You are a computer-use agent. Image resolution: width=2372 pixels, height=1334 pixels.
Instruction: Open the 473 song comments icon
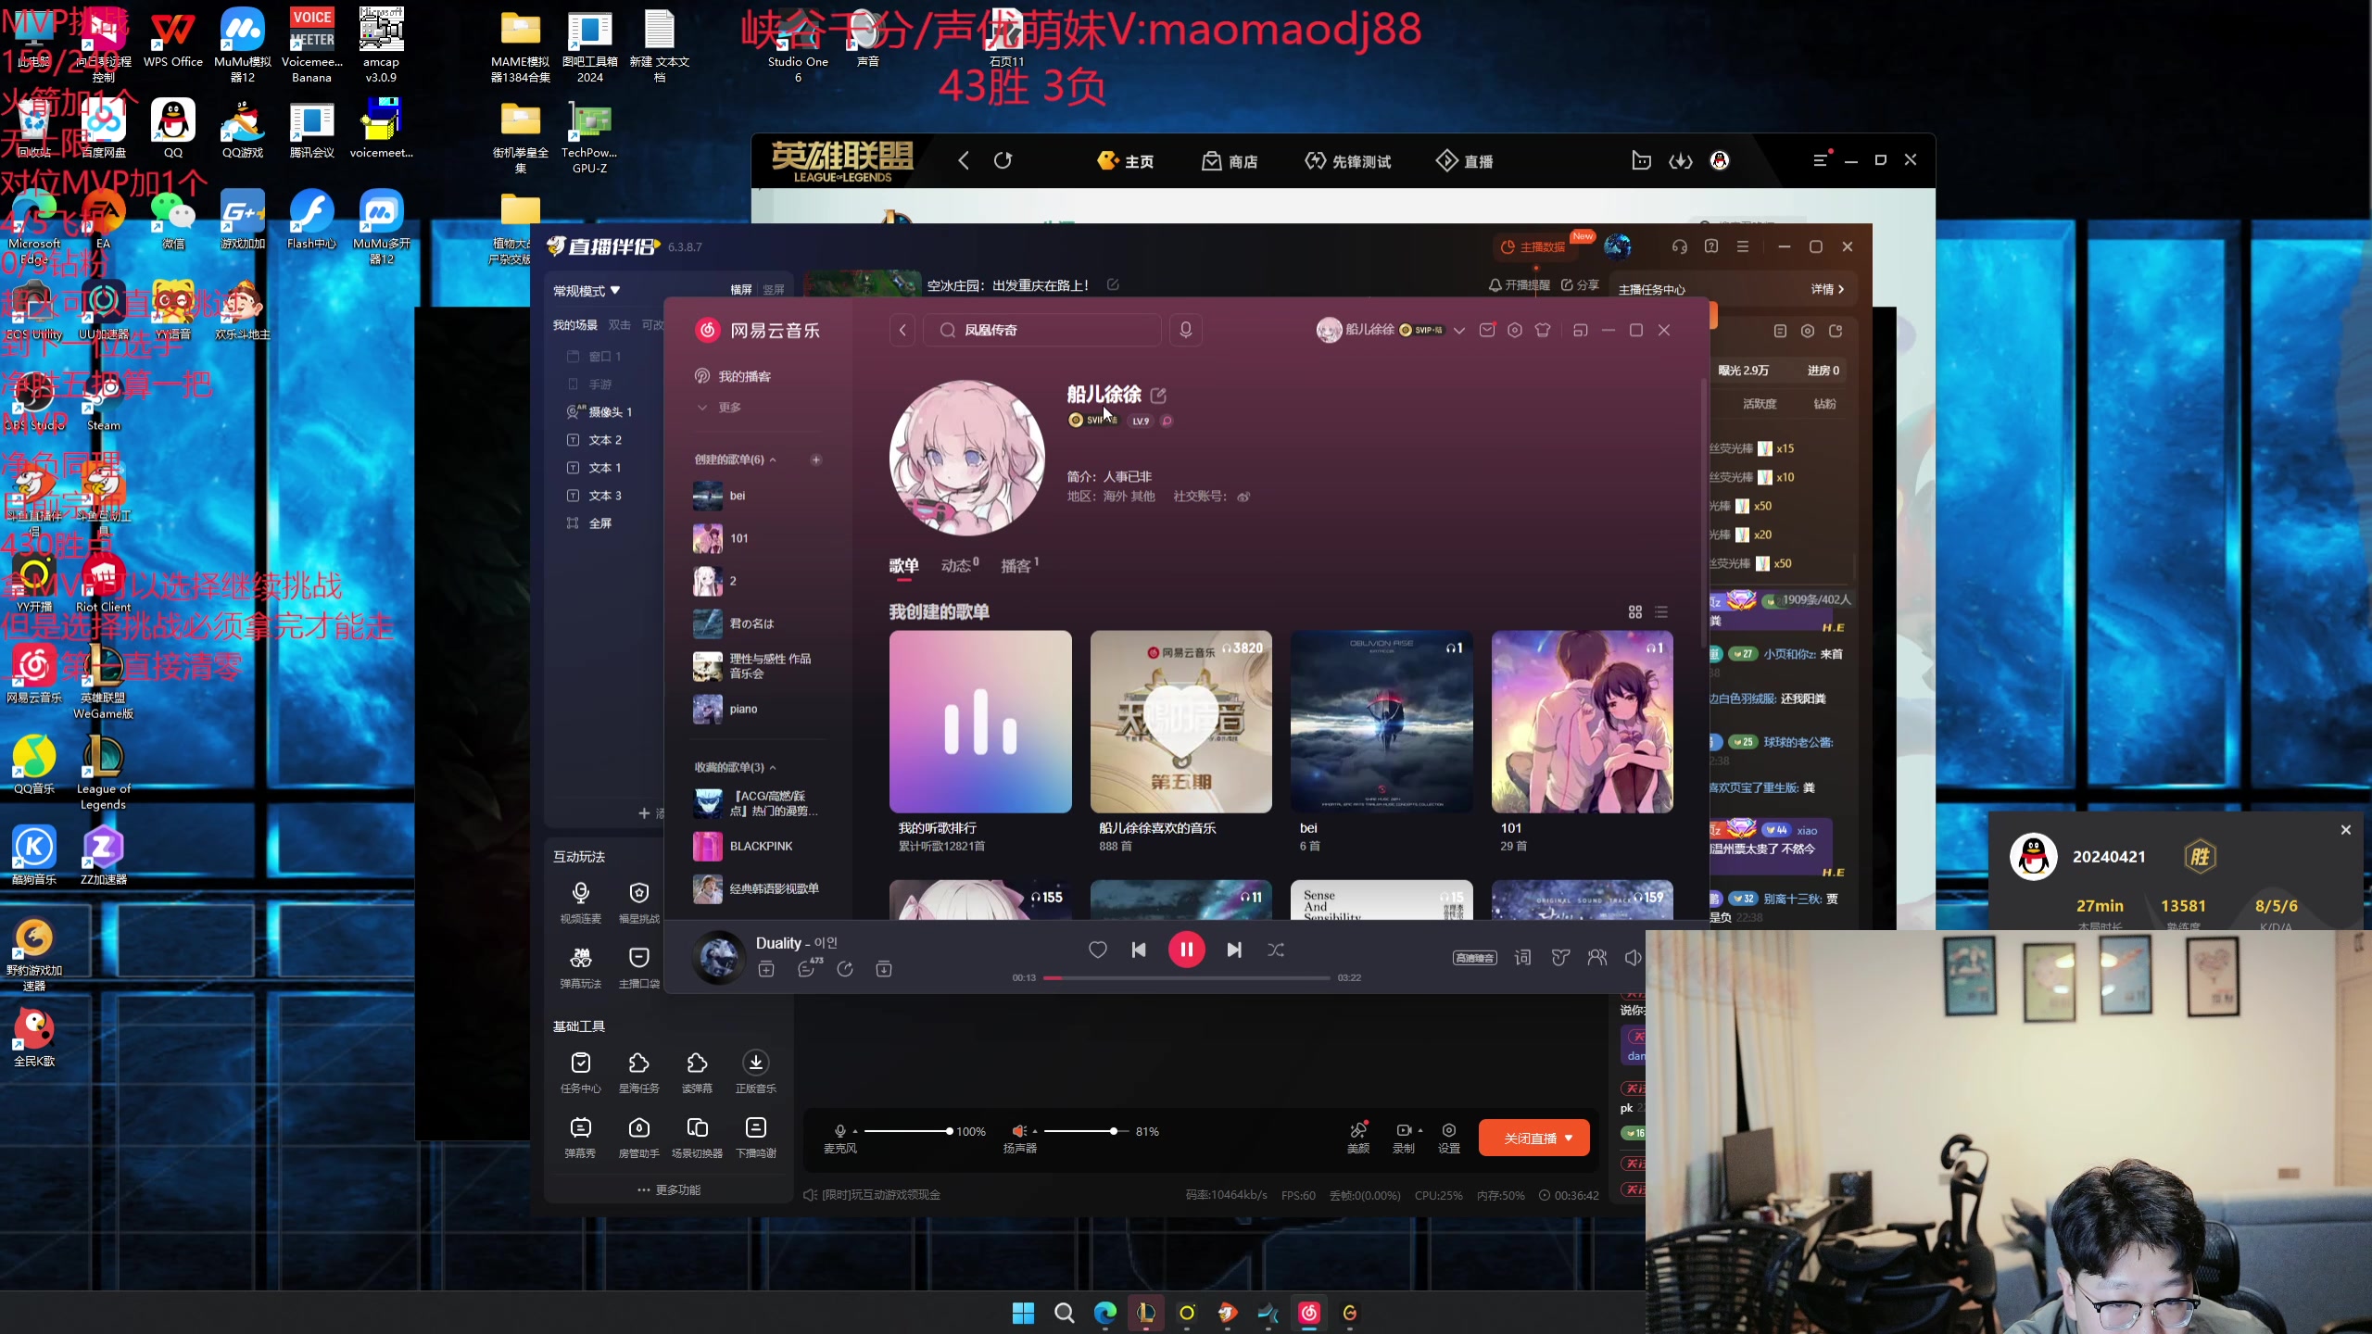807,968
